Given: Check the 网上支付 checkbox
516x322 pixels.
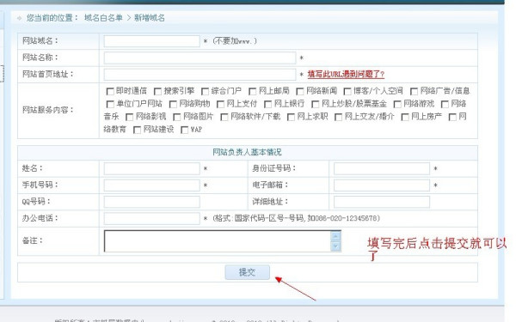Looking at the screenshot, I should (220, 104).
